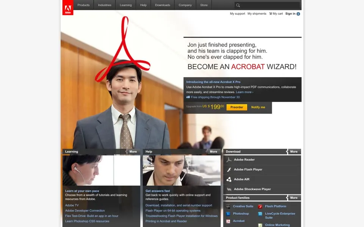364x227 pixels.
Task: Open Adobe Developer Connection link
Action: pos(85,211)
